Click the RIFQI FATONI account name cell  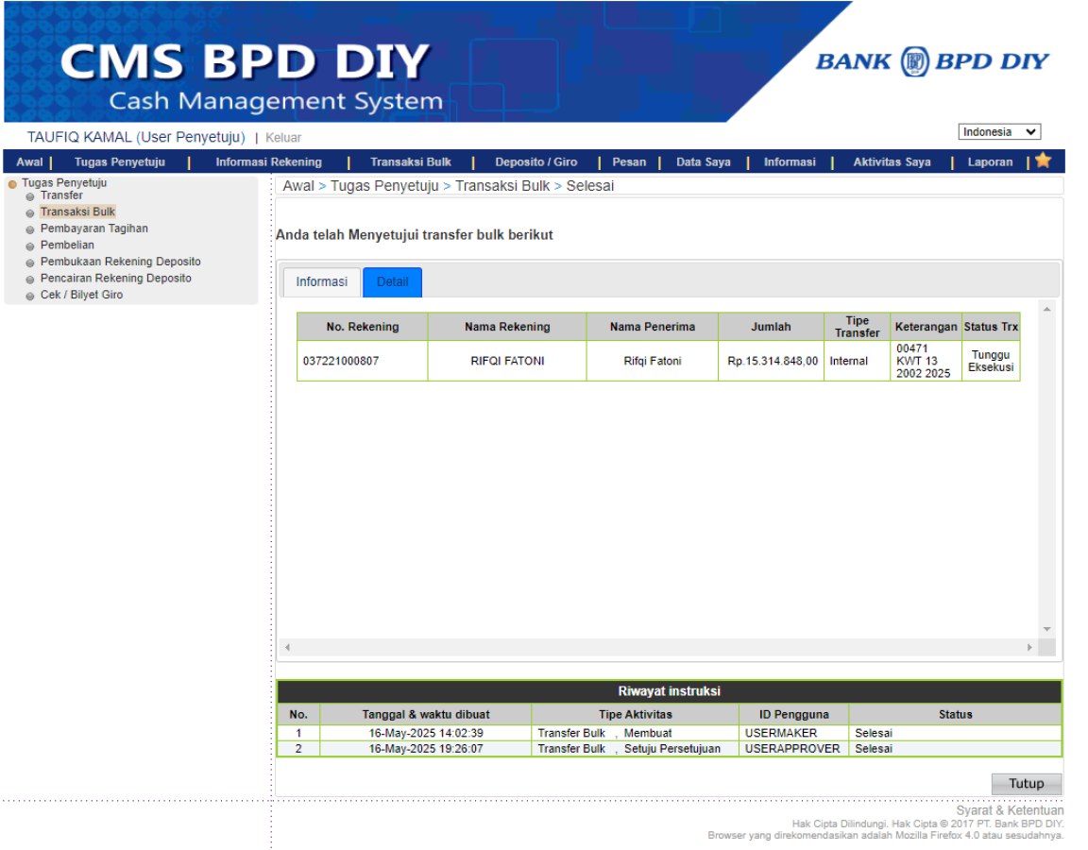507,361
